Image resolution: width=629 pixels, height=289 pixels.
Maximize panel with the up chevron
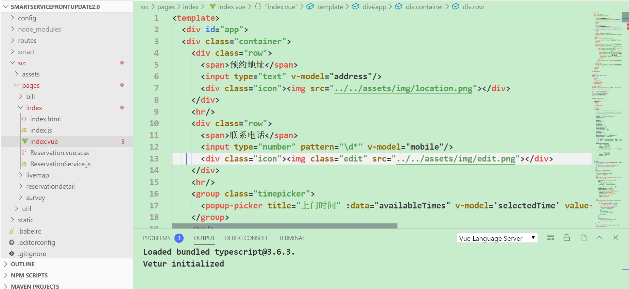[x=599, y=238]
